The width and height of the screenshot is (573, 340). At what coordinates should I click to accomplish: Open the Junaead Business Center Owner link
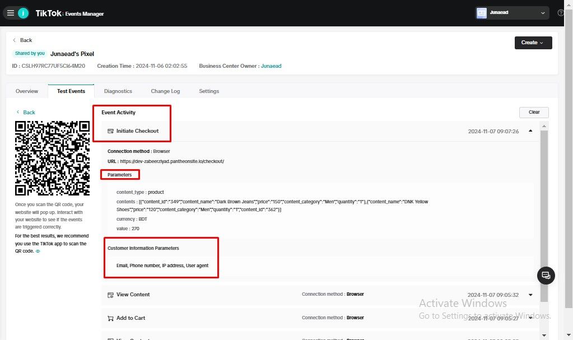(271, 66)
